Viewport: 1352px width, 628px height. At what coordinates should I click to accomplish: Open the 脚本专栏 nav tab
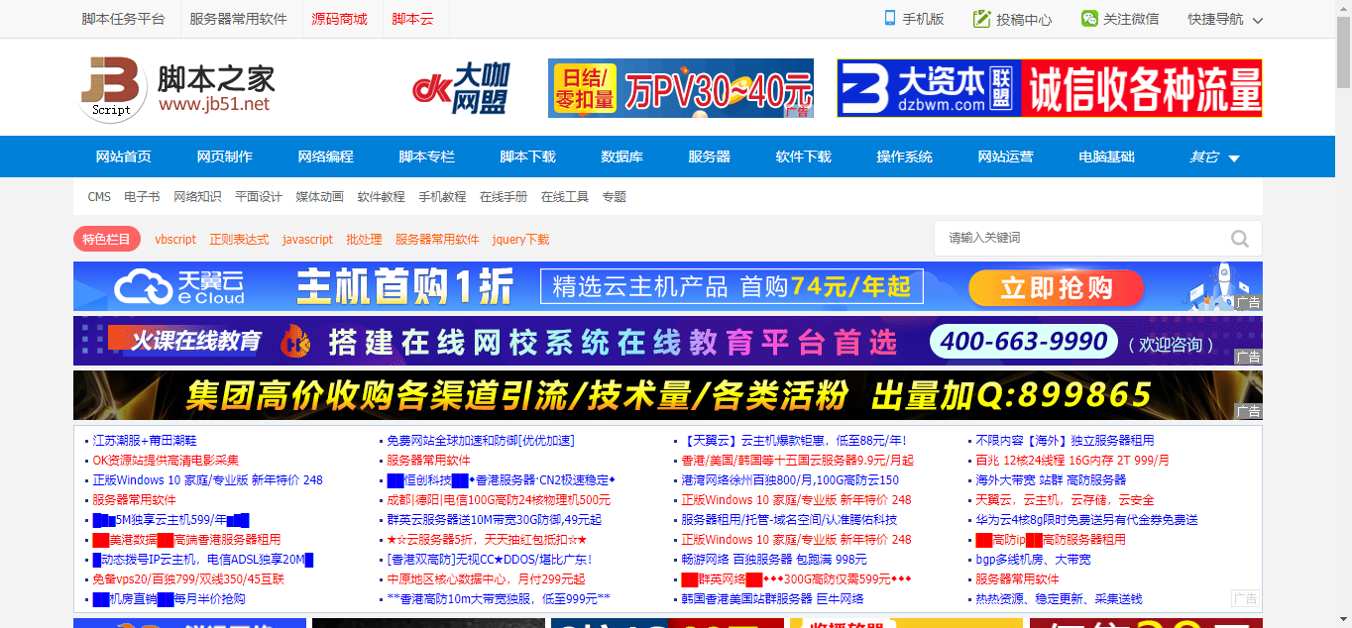click(x=427, y=157)
